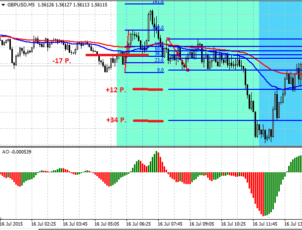Click the '16 Jul 11:45' time axis label
Image resolution: width=302 pixels, height=230 pixels.
tap(265, 224)
